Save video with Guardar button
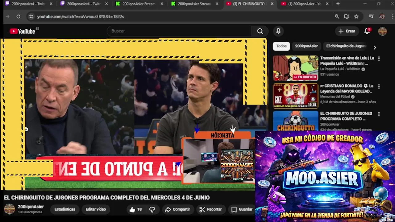Image resolution: width=395 pixels, height=222 pixels. 242,209
